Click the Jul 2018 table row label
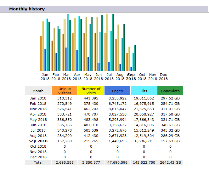This screenshot has width=209, height=170. pos(38,130)
